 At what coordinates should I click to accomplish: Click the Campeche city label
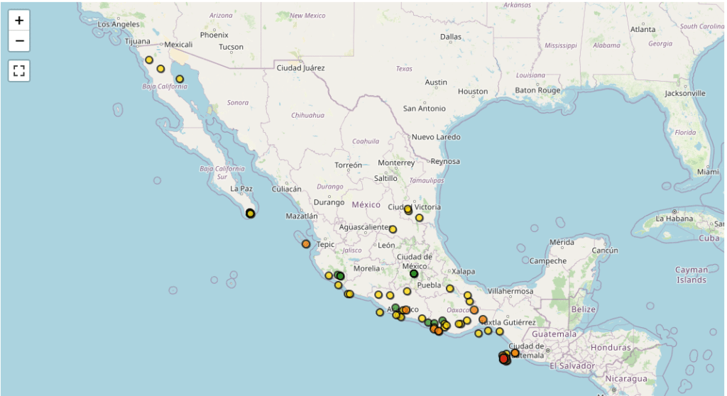[x=547, y=260]
